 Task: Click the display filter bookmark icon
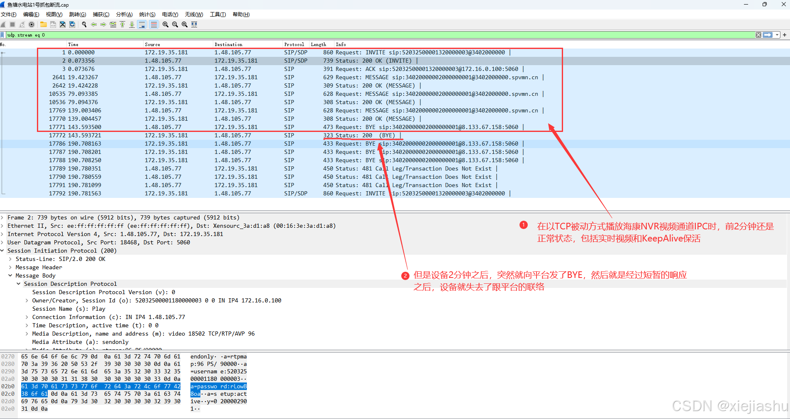[3, 35]
